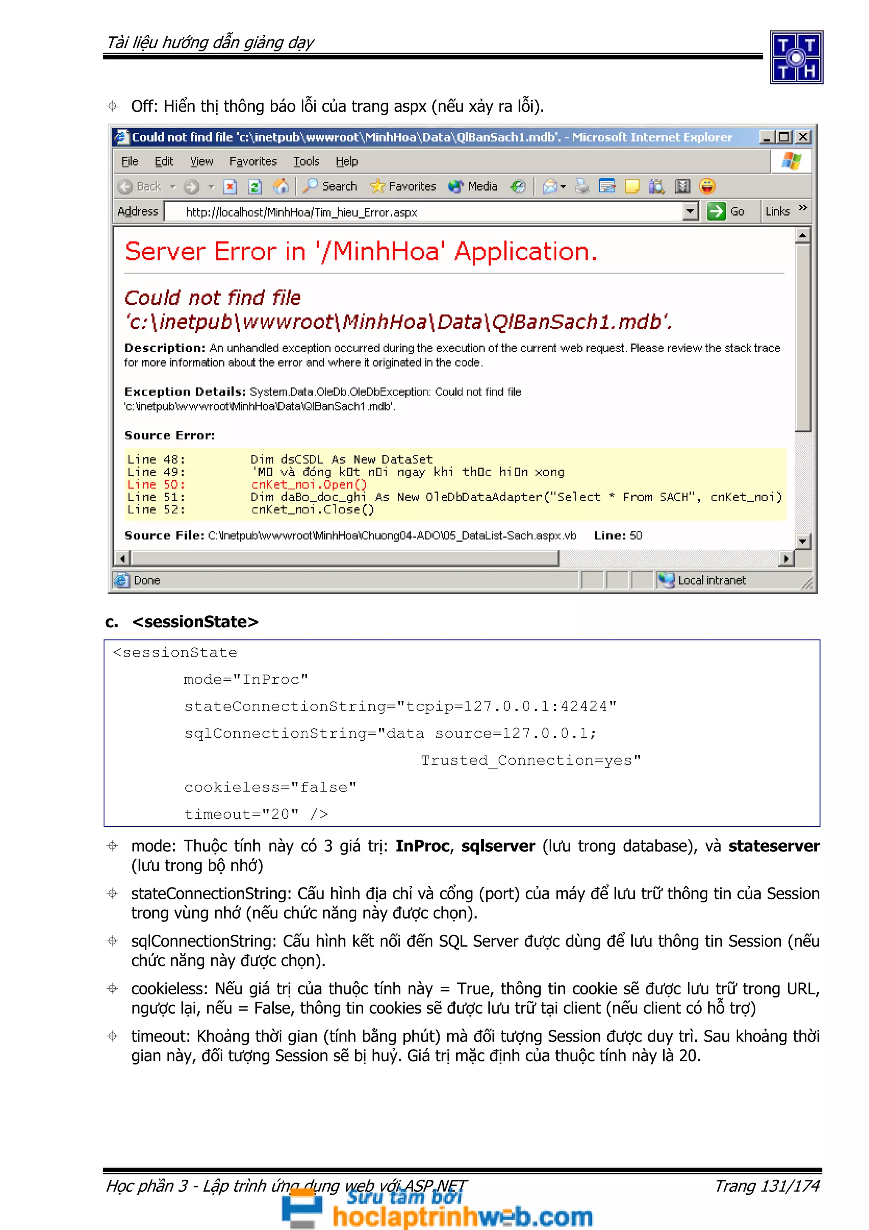Click the Refresh page icon
The image size is (869, 1230).
(255, 186)
